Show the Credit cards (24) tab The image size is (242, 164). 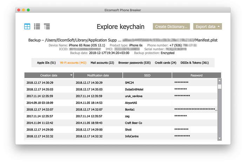pos(166,63)
